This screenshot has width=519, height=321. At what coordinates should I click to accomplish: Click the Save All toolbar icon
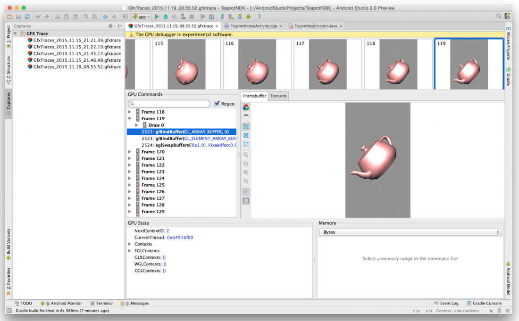[x=18, y=16]
